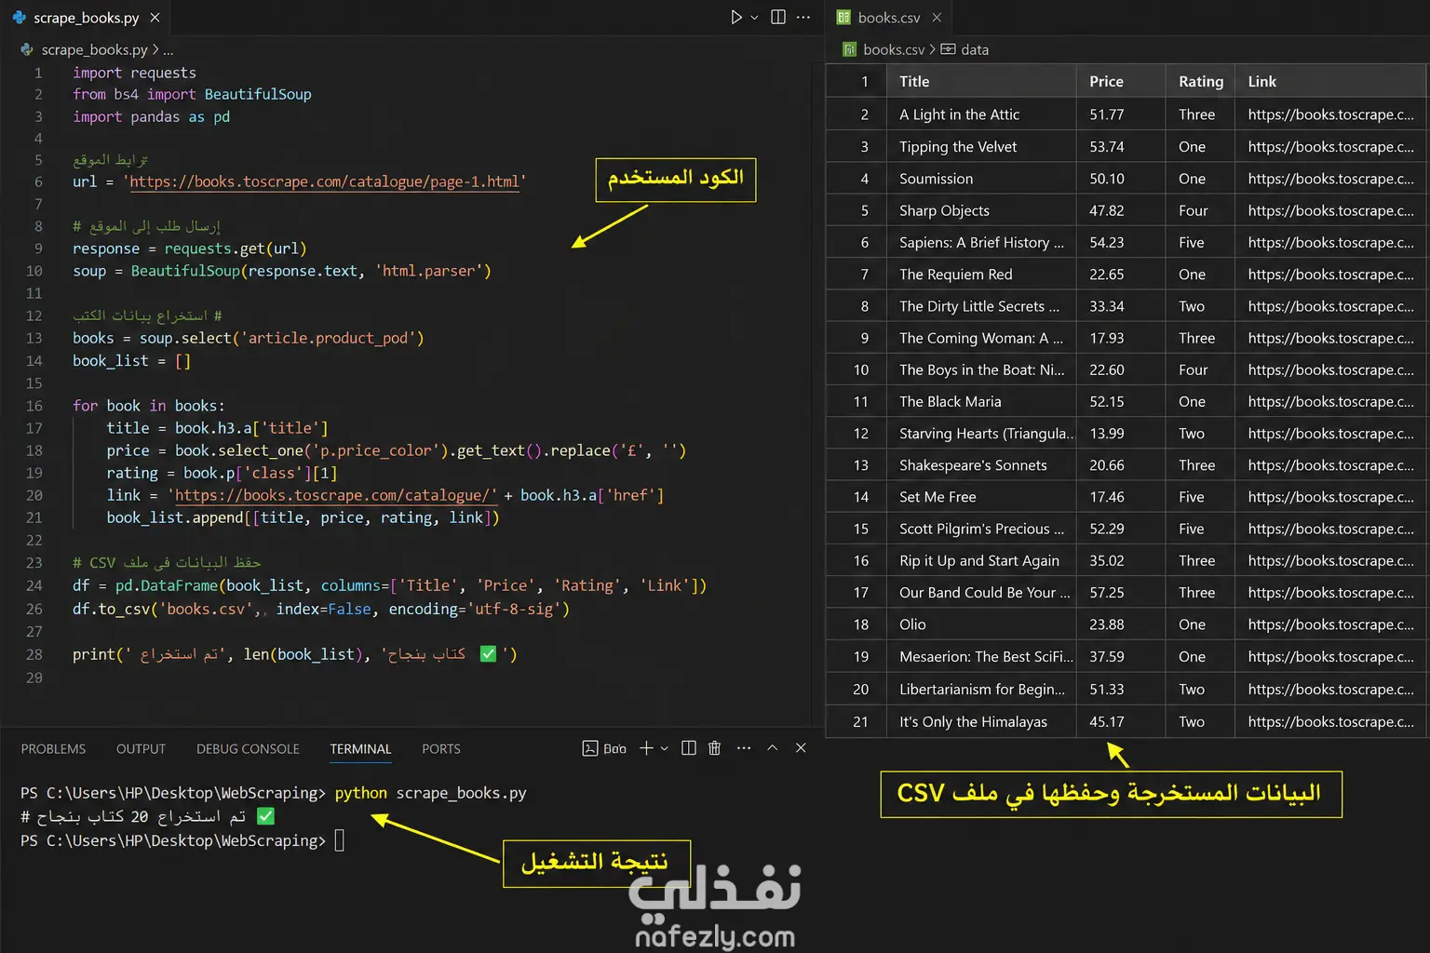Open editor more actions ellipsis
The width and height of the screenshot is (1430, 953).
point(803,18)
